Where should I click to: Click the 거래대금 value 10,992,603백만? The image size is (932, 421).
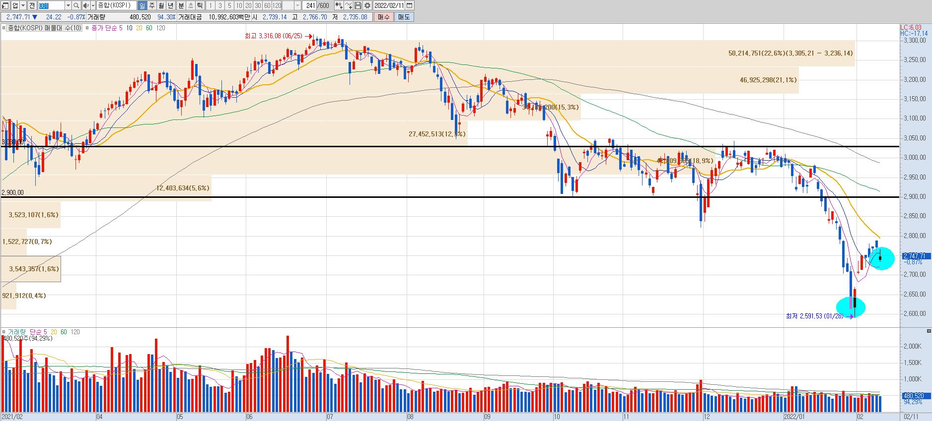point(229,17)
